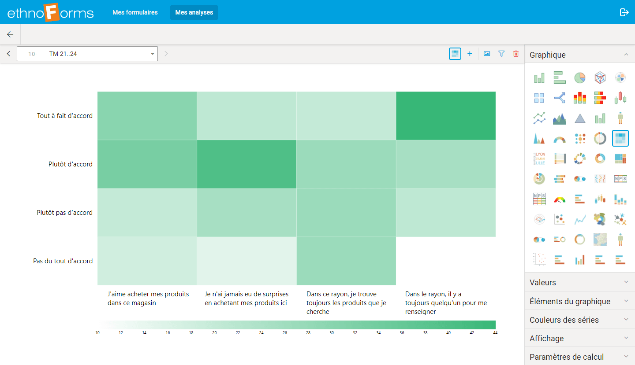Expand the Éléments du graphique section
The image size is (635, 365).
tap(580, 301)
